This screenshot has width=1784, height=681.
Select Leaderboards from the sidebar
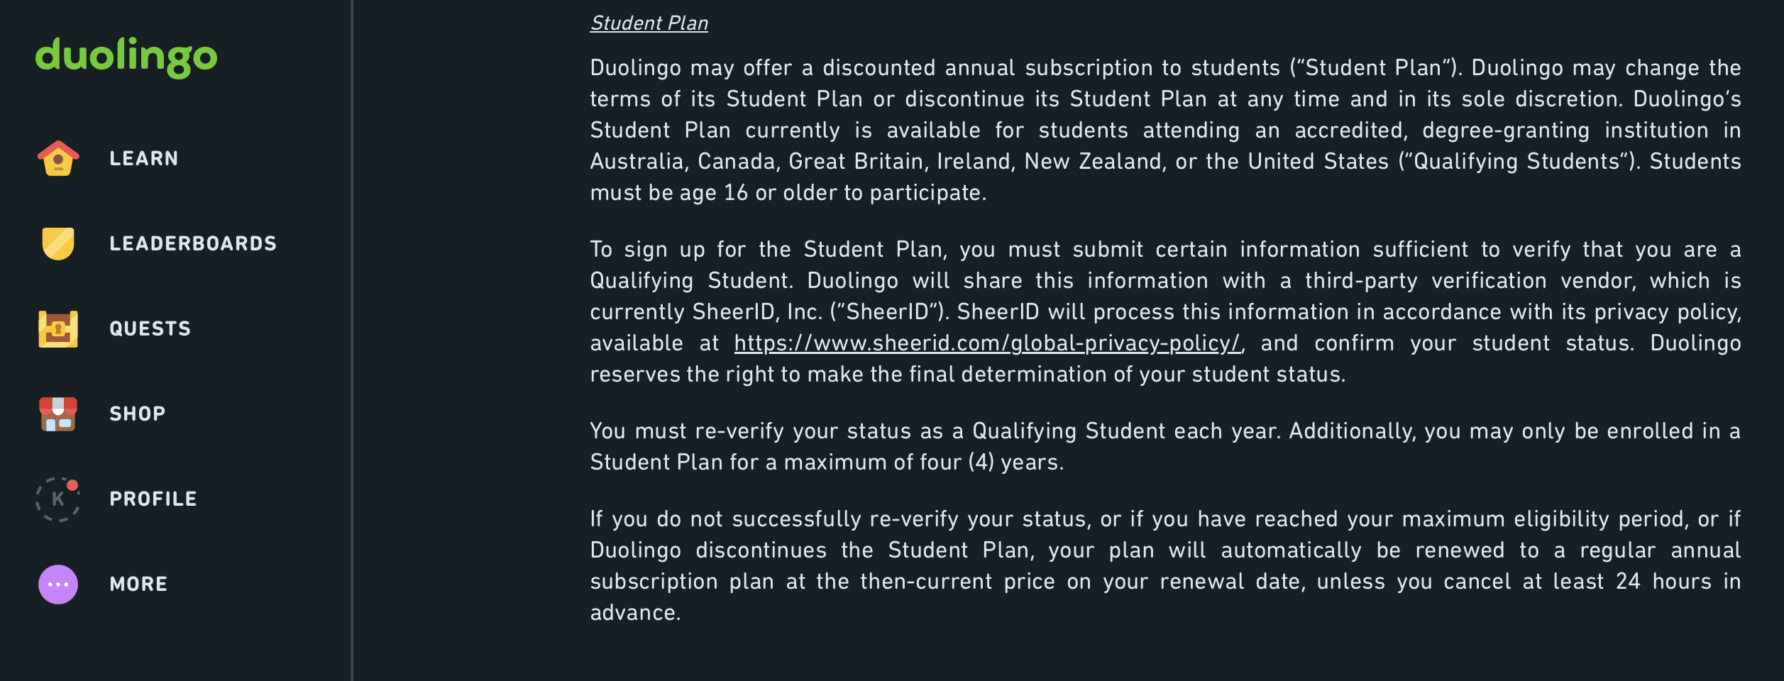pyautogui.click(x=193, y=243)
